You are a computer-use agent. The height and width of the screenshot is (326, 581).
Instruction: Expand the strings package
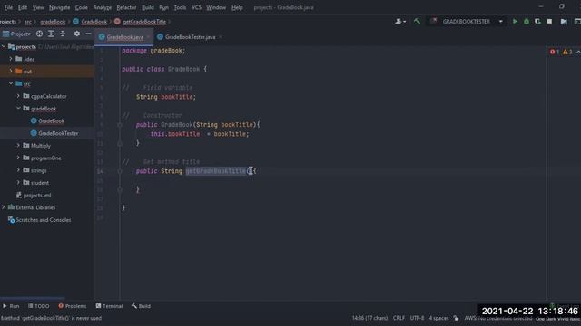(x=18, y=170)
